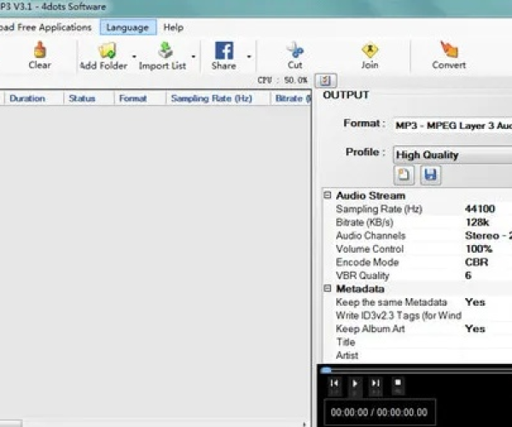Click the playback time display 00:00:00
The height and width of the screenshot is (427, 512).
tap(379, 412)
